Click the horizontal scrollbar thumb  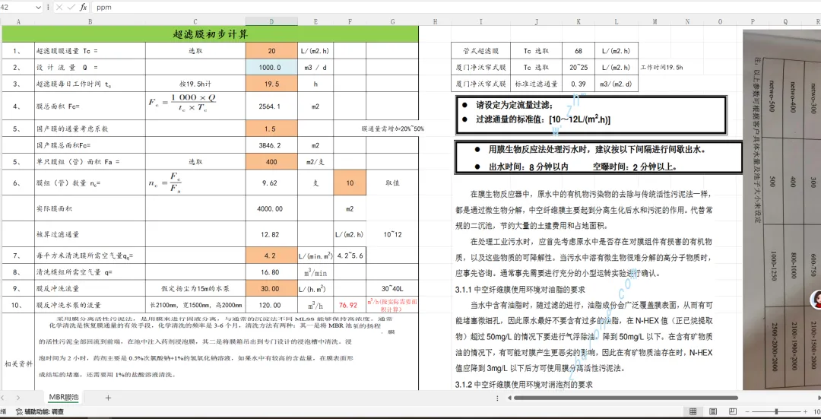click(626, 398)
